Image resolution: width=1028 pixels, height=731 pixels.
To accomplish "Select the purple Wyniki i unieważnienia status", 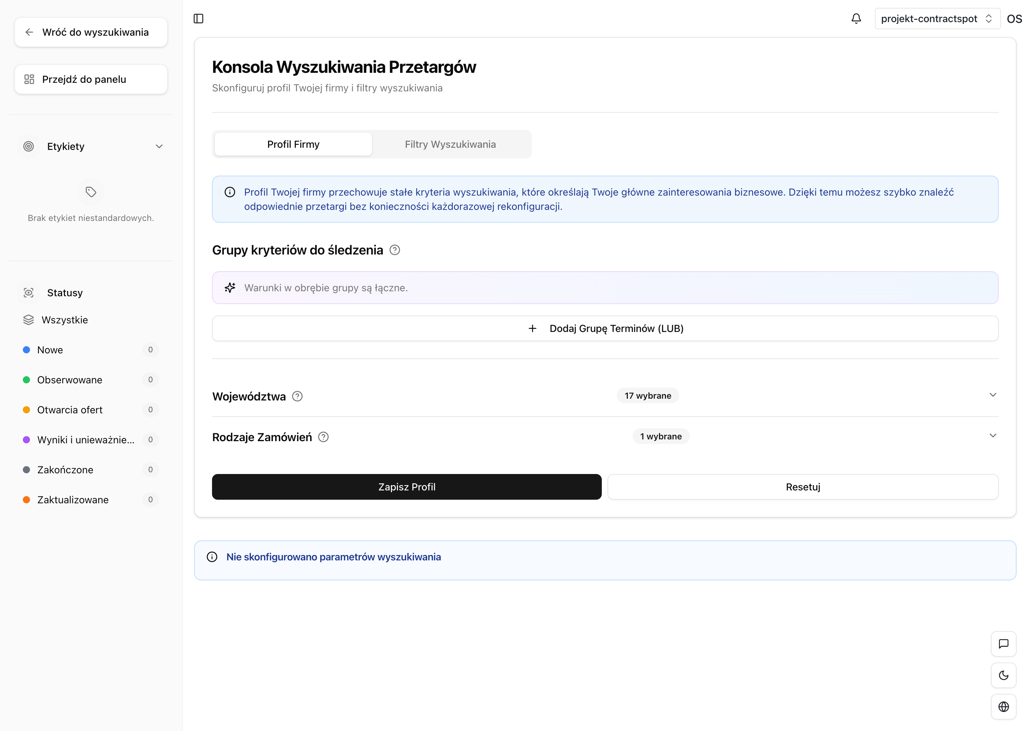I will point(86,440).
